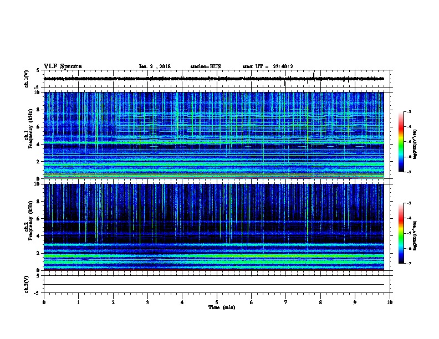
Task: Click the ch.1 spectrogram "4" kHz tick label
Action: (39, 145)
